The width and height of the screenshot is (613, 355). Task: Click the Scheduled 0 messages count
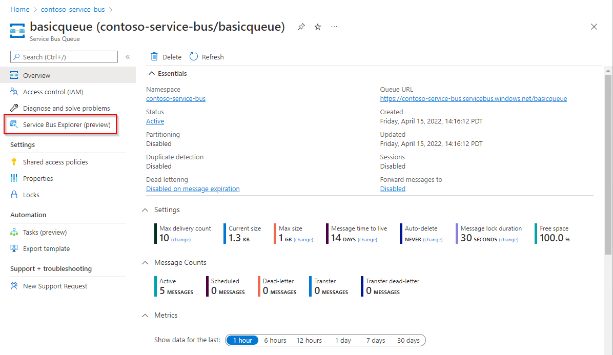[x=228, y=291]
